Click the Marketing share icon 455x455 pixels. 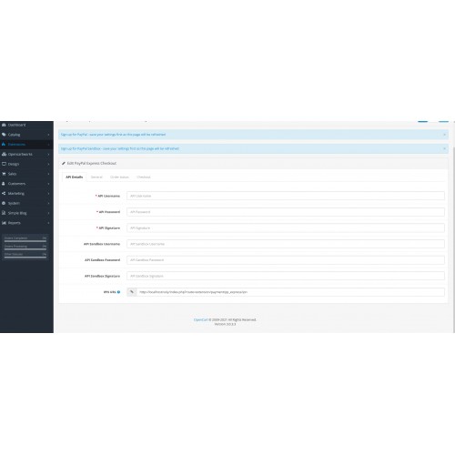click(x=4, y=193)
